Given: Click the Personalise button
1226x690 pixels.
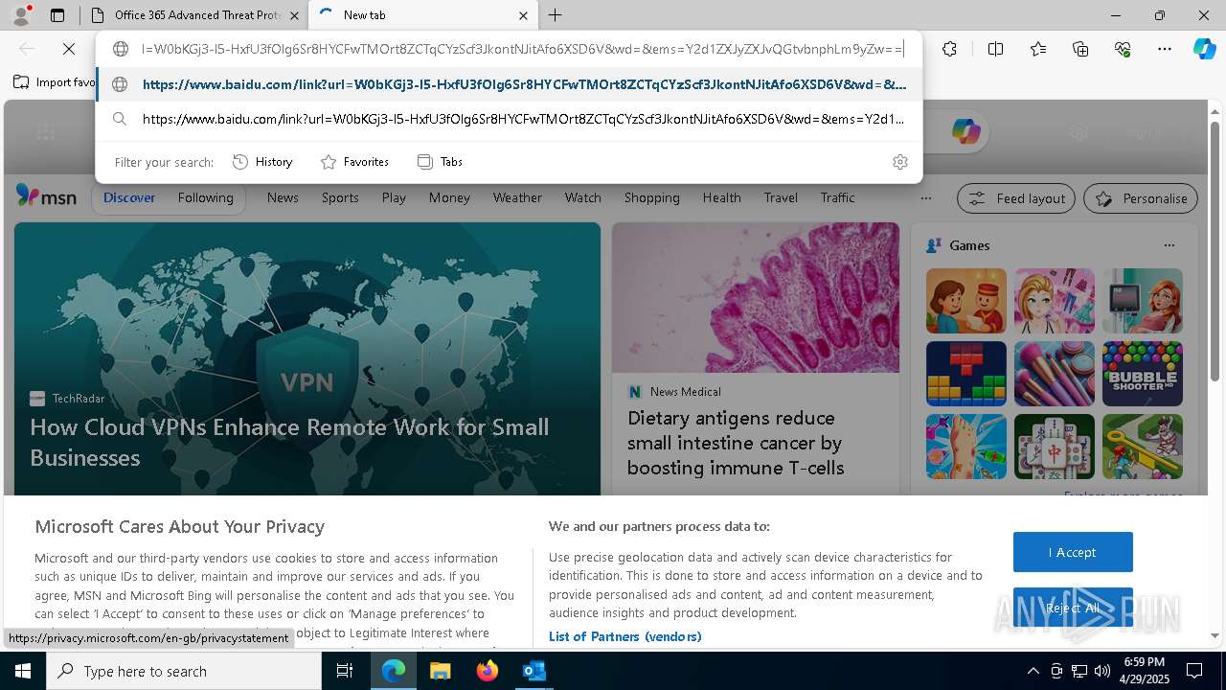Looking at the screenshot, I should click(x=1141, y=198).
